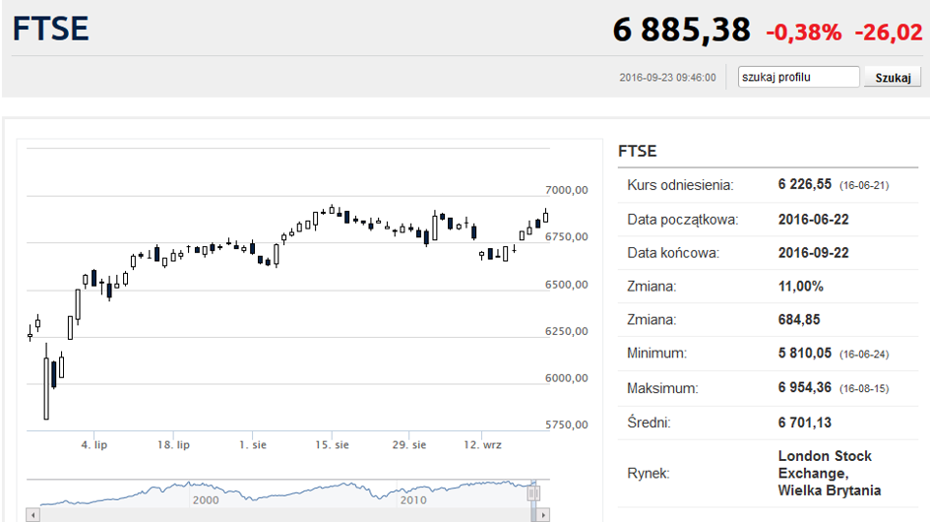Click the 7000,00 y-axis label
The height and width of the screenshot is (522, 930).
pos(567,190)
